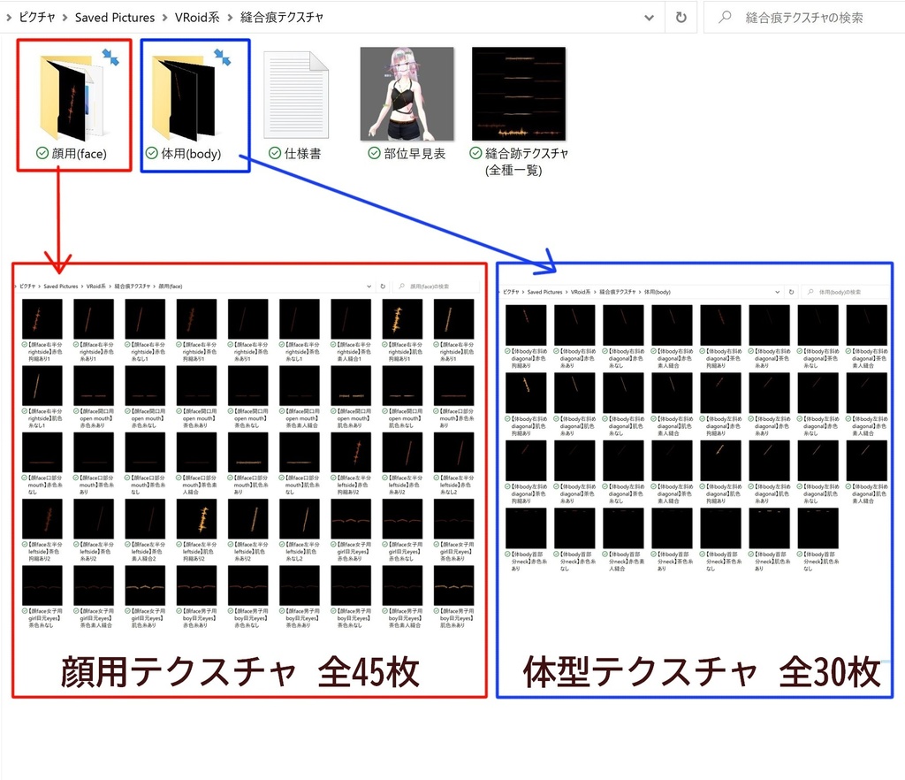Click the search icon in the 体用(body) window
The height and width of the screenshot is (780, 905).
point(810,291)
